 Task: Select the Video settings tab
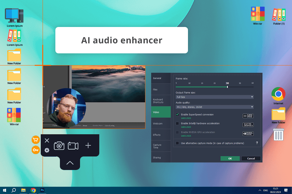[161, 112]
